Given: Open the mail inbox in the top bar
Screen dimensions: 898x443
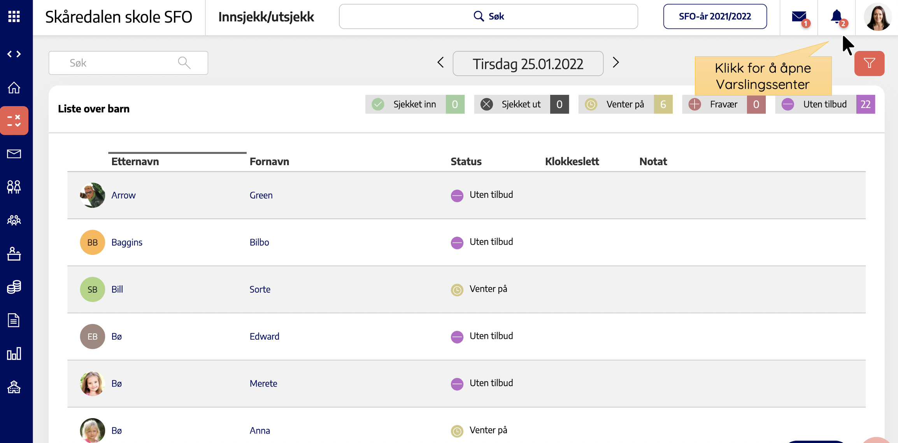Looking at the screenshot, I should 800,17.
